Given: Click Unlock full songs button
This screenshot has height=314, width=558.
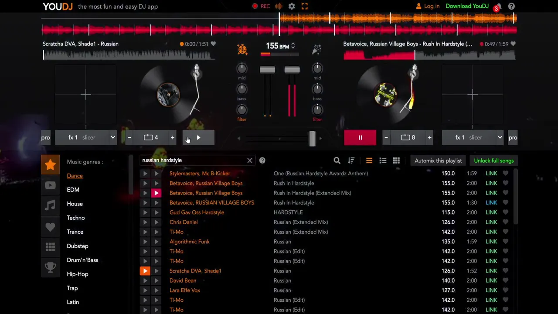Looking at the screenshot, I should point(493,160).
